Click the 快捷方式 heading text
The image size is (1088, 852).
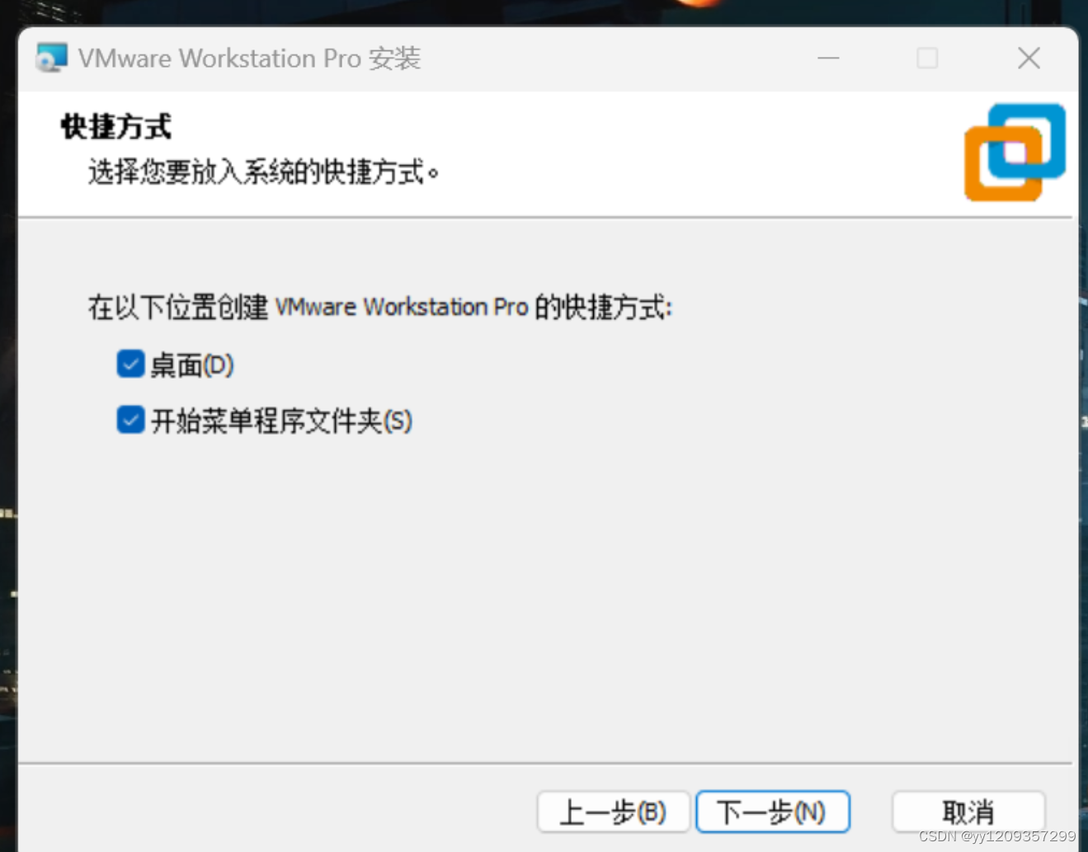pos(116,127)
